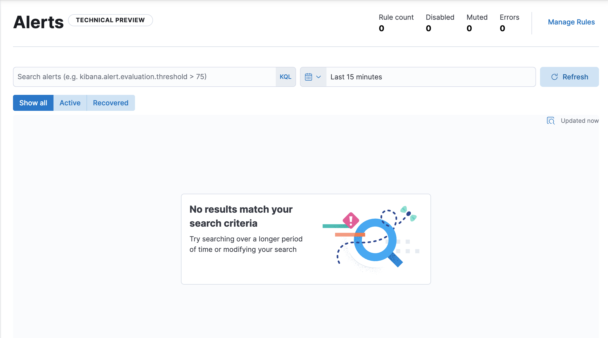
Task: Filter alerts to Active only
Action: point(70,103)
